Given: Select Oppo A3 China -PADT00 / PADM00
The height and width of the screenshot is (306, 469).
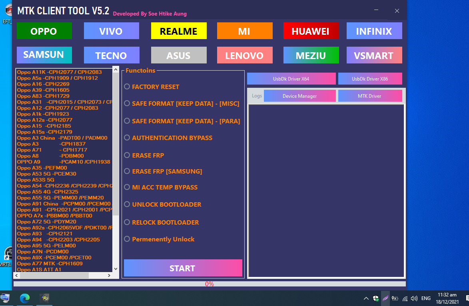Looking at the screenshot, I should click(62, 138).
